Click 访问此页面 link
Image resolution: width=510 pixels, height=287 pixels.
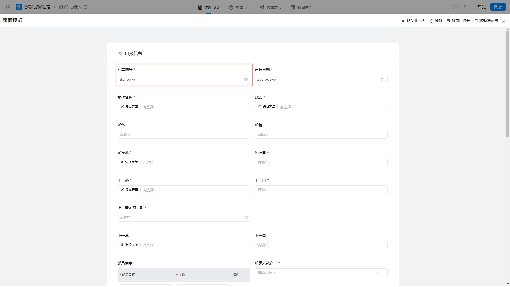(x=414, y=21)
